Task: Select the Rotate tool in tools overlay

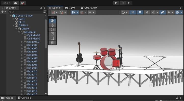Action: click(x=52, y=30)
